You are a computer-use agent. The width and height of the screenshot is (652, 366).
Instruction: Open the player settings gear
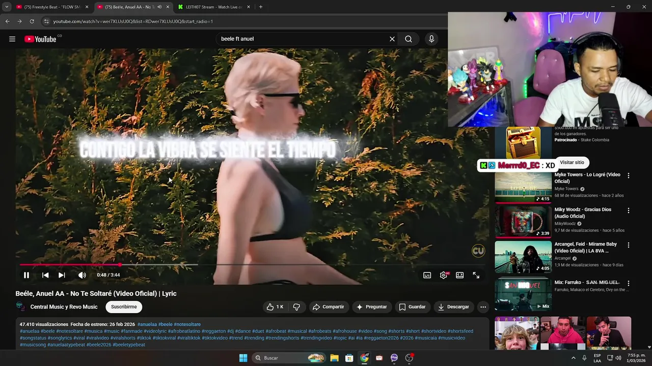(x=444, y=275)
